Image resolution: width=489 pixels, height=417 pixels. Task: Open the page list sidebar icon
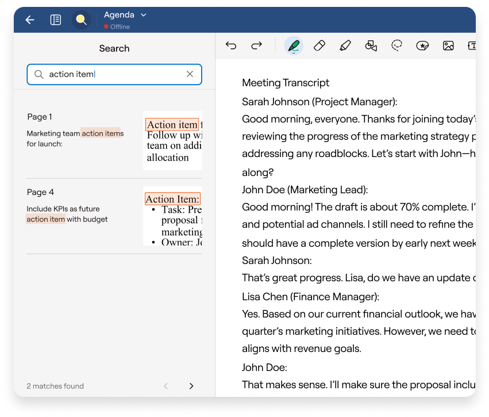[x=56, y=20]
